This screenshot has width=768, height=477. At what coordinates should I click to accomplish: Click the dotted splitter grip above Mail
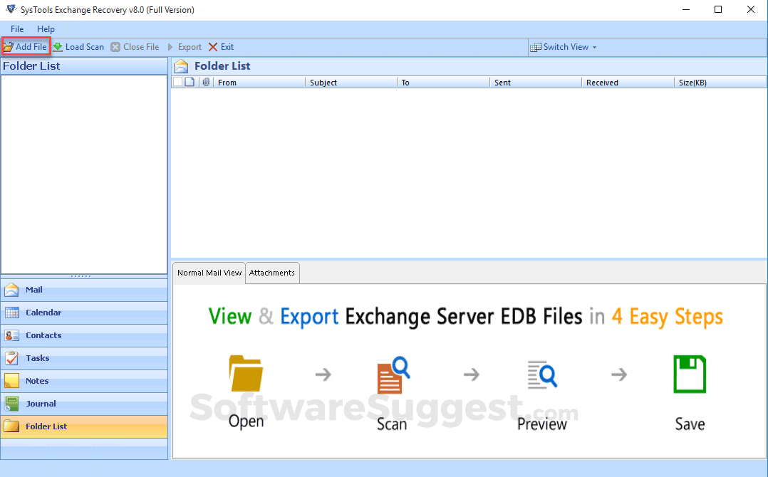[x=81, y=276]
